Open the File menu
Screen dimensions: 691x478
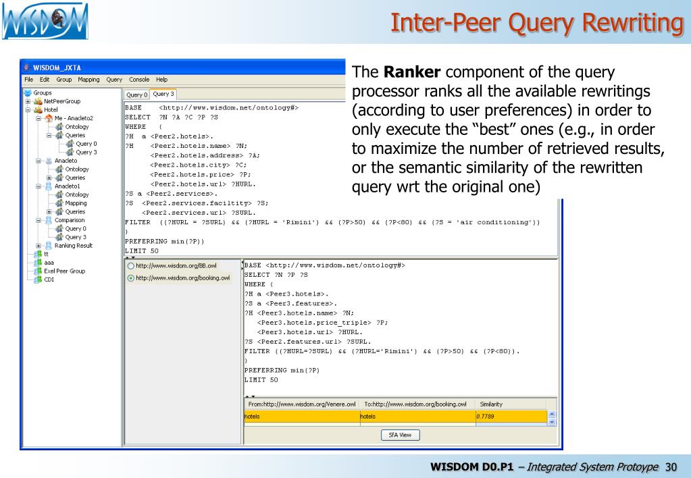(29, 80)
